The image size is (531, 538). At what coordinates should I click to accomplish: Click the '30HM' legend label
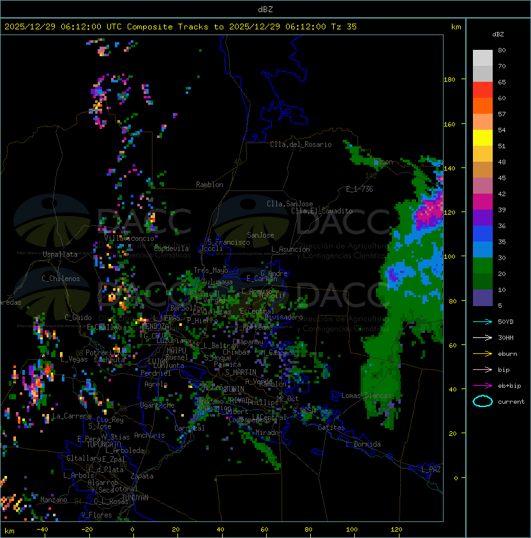pos(505,337)
